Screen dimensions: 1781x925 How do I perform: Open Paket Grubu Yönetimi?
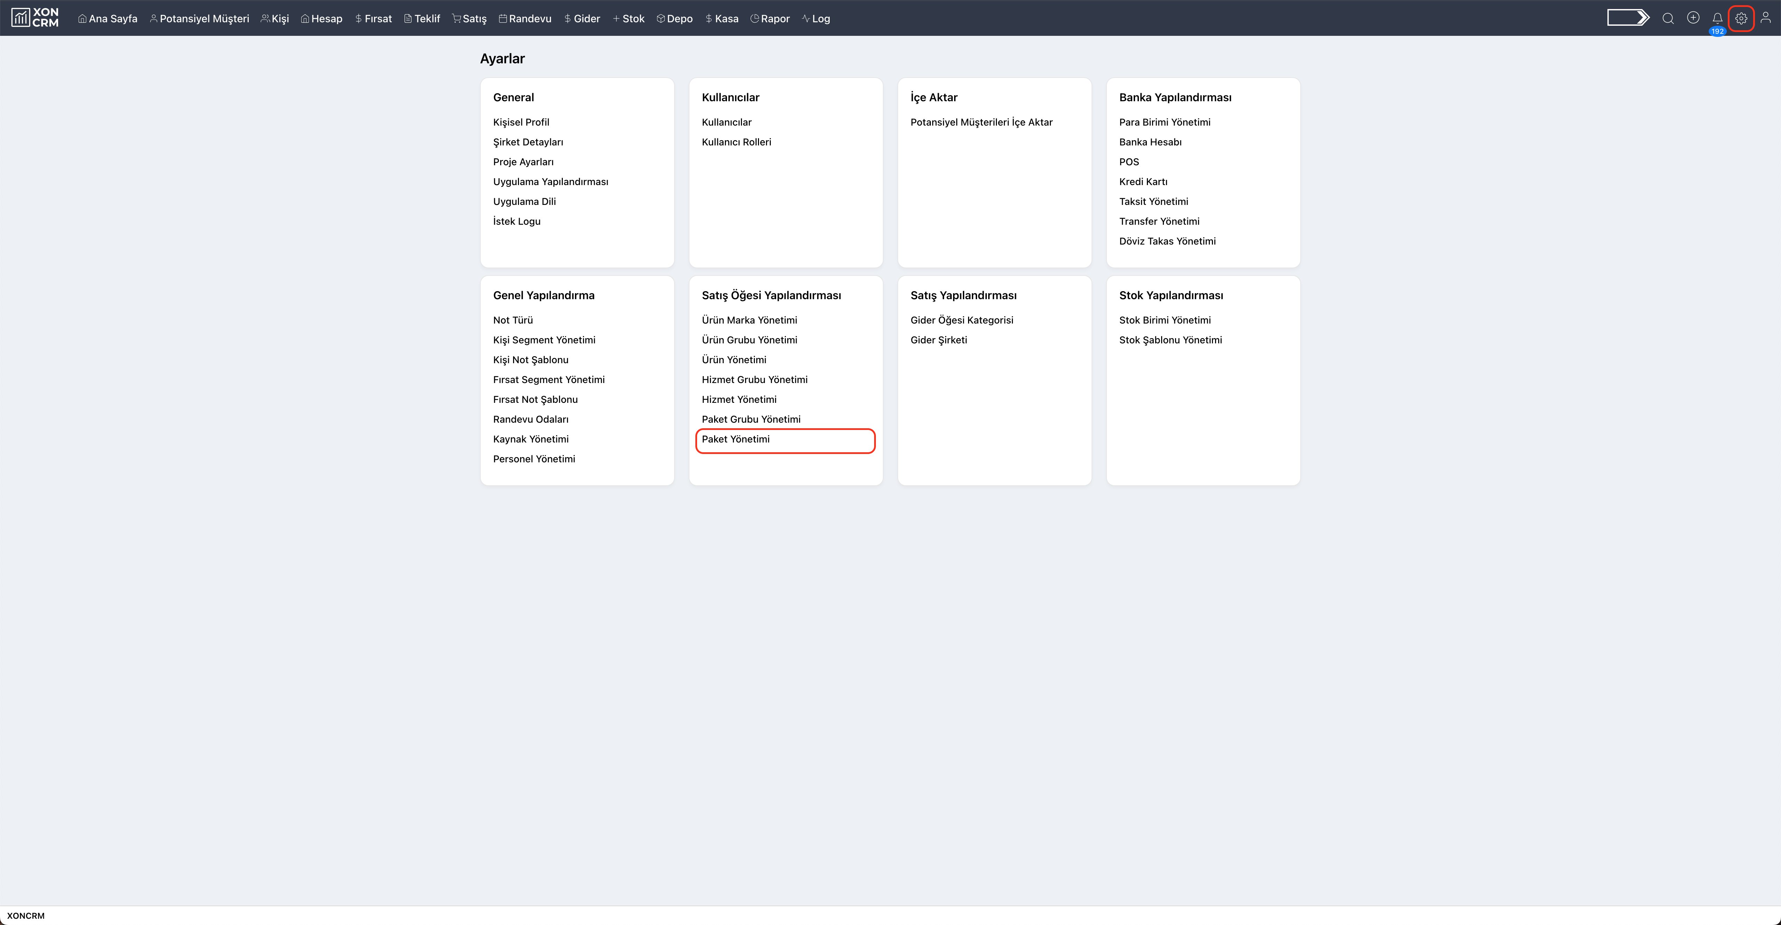(x=751, y=420)
